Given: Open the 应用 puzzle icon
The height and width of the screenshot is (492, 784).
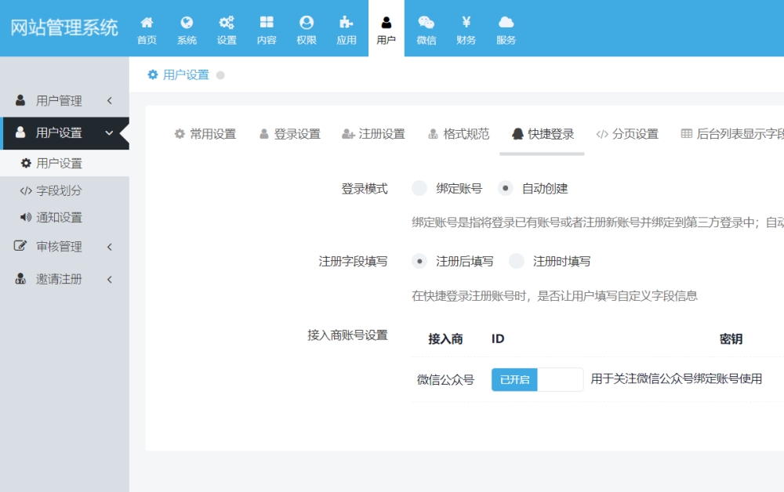Looking at the screenshot, I should click(346, 23).
